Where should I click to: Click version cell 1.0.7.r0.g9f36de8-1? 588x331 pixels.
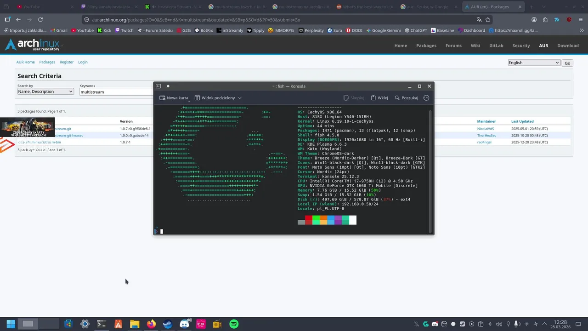135,129
